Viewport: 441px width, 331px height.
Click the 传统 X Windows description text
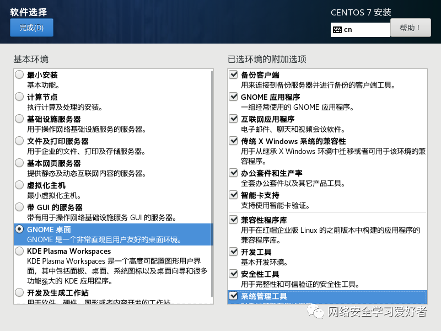334,156
